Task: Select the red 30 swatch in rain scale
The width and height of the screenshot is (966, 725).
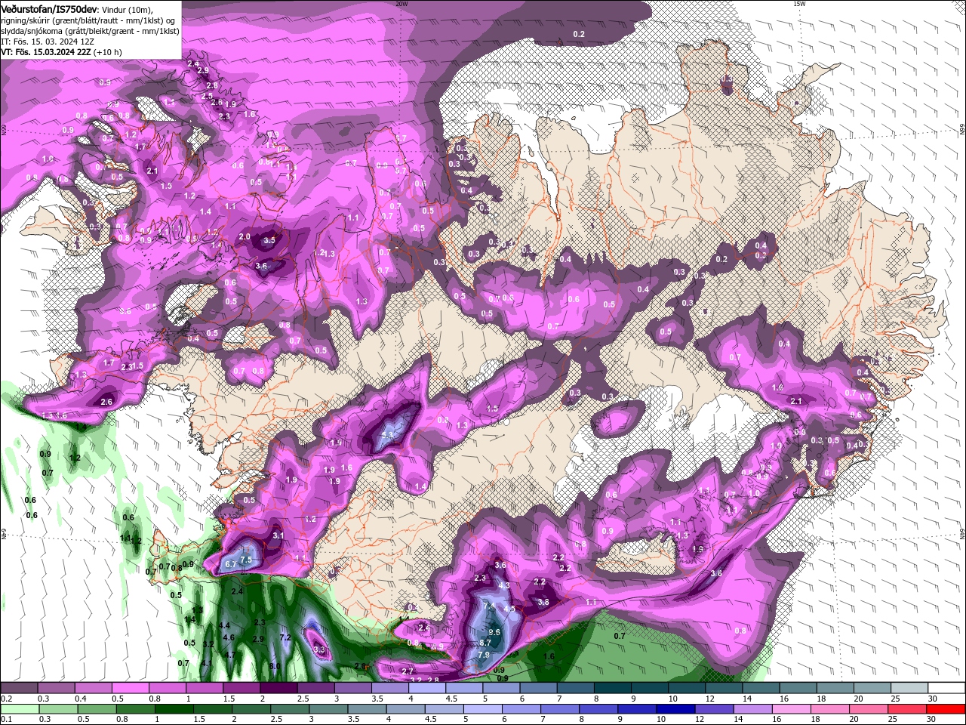Action: coord(946,709)
